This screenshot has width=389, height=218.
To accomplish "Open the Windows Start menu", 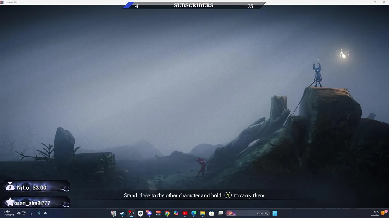I will 275,213.
